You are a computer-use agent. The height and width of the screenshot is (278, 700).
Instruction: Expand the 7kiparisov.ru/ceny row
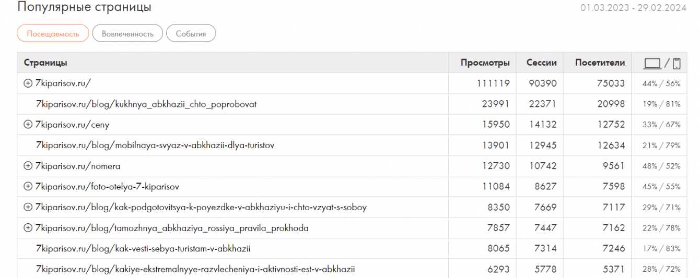28,125
